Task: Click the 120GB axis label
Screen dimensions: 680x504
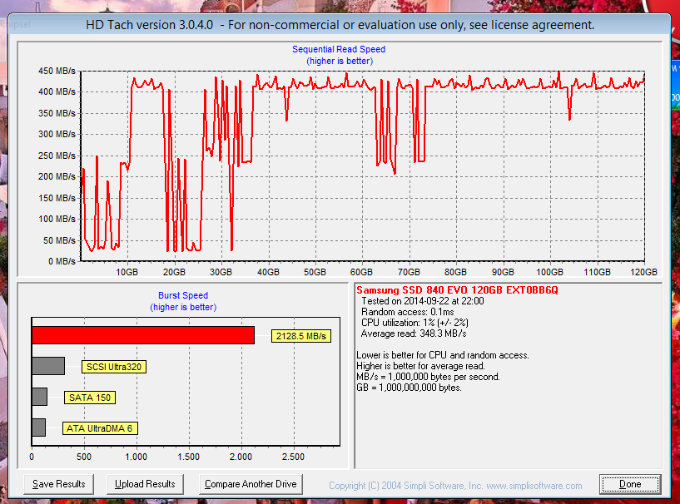Action: [x=643, y=272]
